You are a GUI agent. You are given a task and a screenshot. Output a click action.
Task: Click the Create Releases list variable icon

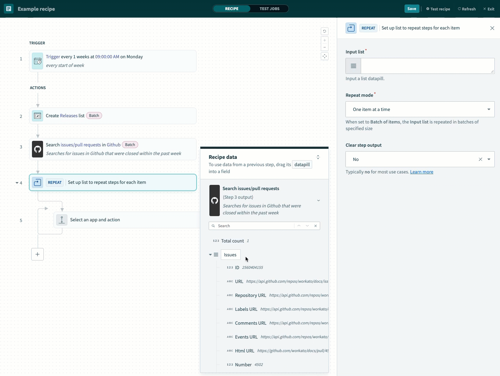[37, 116]
